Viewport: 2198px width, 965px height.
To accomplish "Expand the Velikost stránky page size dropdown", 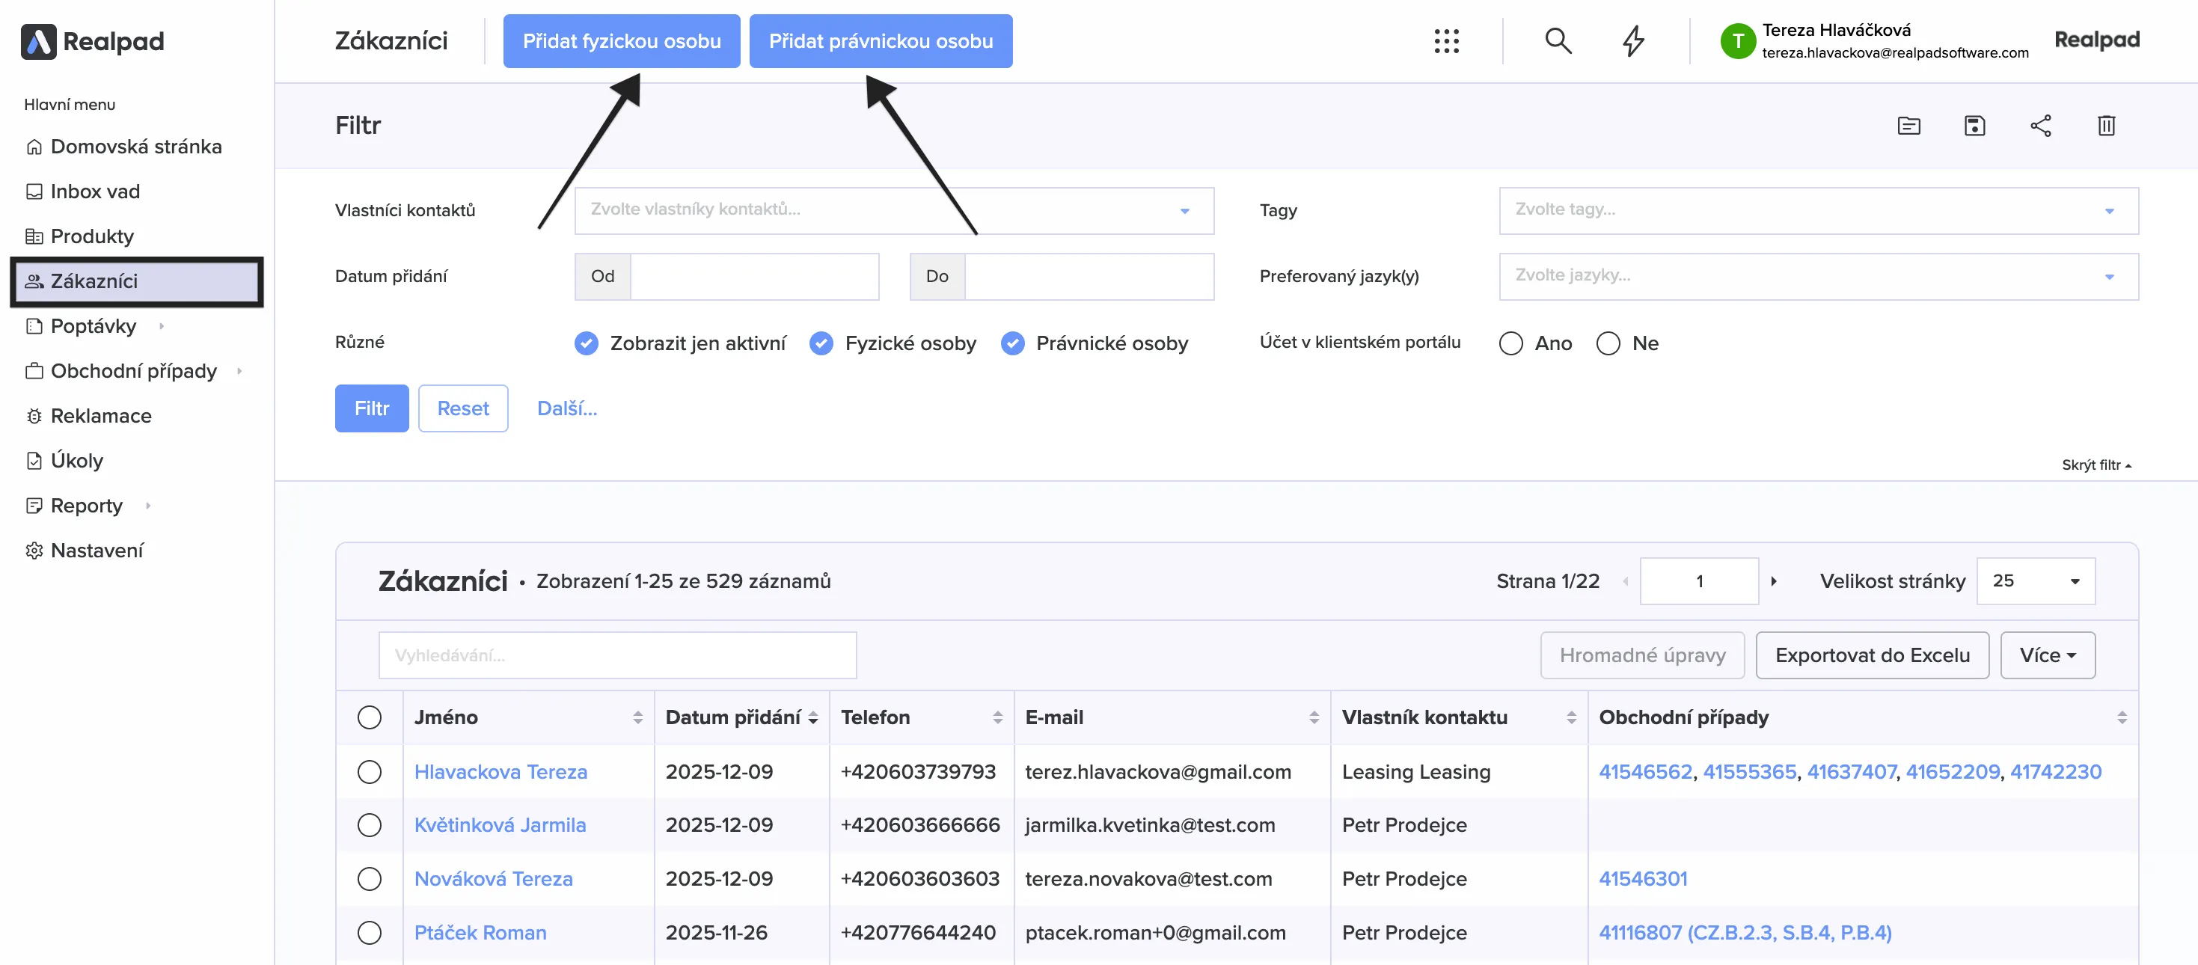I will click(x=2035, y=581).
